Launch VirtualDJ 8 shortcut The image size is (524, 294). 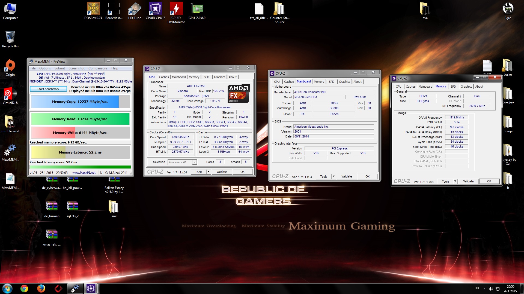click(x=10, y=96)
